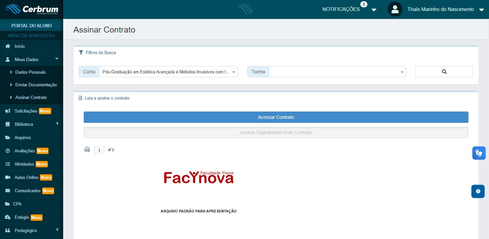This screenshot has width=489, height=239.
Task: Click the user avatar icon in the header
Action: (395, 9)
